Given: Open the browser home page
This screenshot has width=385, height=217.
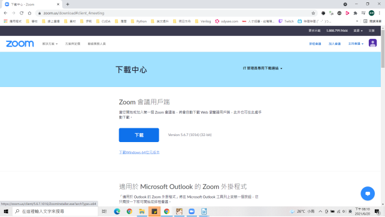Looking at the screenshot, I should [29, 13].
